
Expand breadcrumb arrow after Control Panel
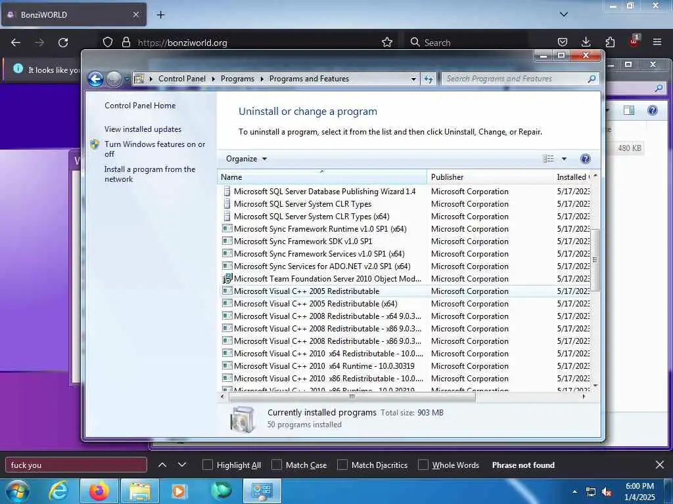214,79
